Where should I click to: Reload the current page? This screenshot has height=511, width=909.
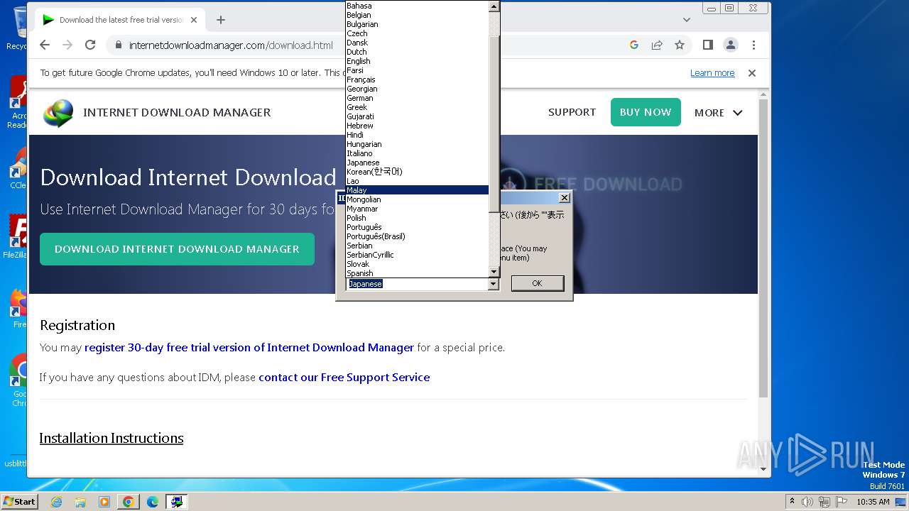tap(90, 45)
